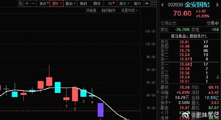Select buy-five price 70.51

click(184, 81)
